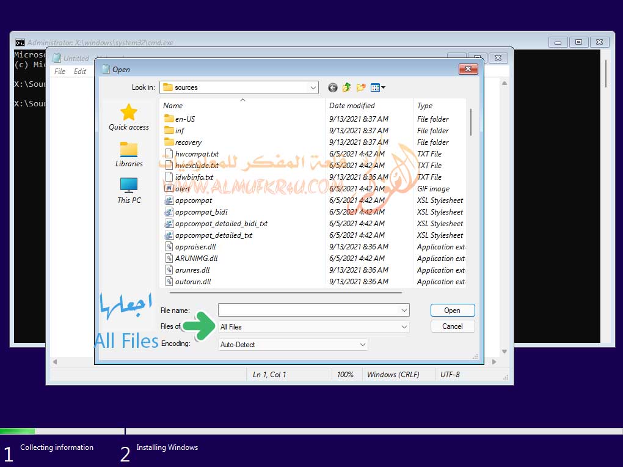This screenshot has width=623, height=467.
Task: Click Notepad scroll right arrow
Action: click(x=494, y=362)
